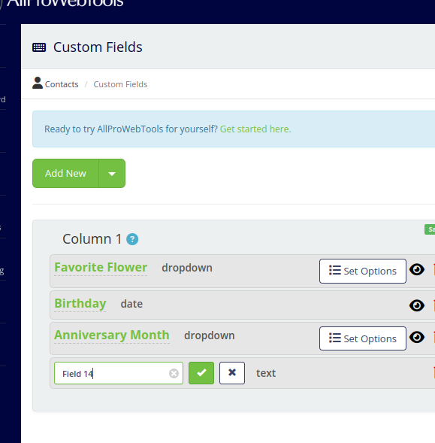Image resolution: width=435 pixels, height=443 pixels.
Task: Open the Get started here link
Action: [255, 129]
